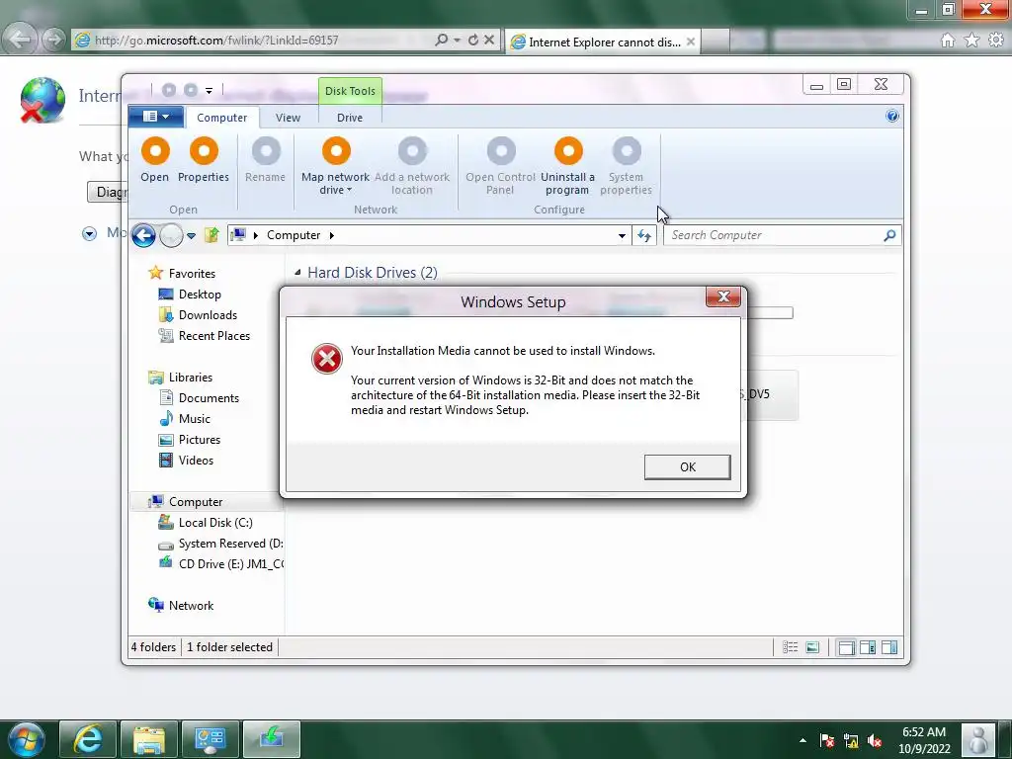Open the Internet Explorer home icon
This screenshot has width=1012, height=759.
pyautogui.click(x=948, y=41)
